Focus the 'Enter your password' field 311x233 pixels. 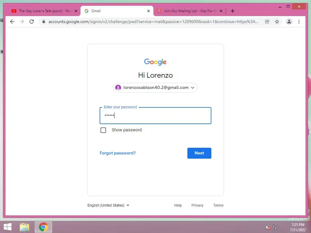tap(155, 116)
